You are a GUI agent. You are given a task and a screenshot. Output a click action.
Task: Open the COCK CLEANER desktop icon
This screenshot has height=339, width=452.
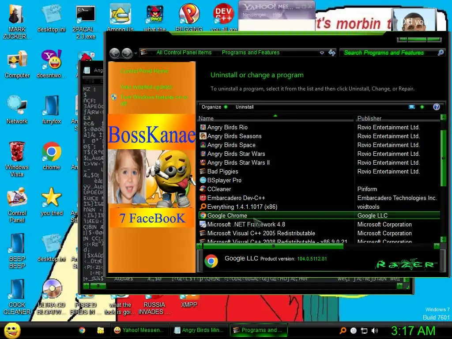(x=17, y=297)
